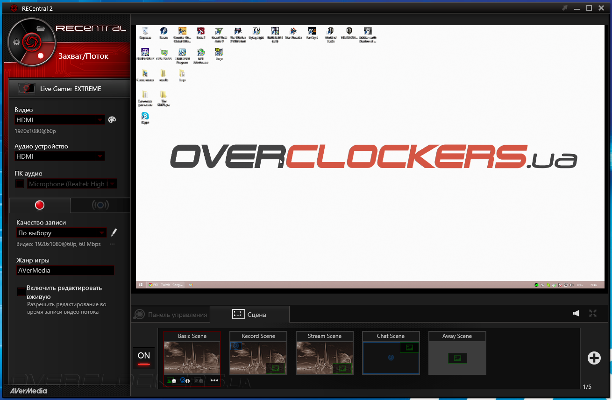The height and width of the screenshot is (400, 612).
Task: Click the 1920x1080@60p text under Видео
Action: tap(35, 131)
